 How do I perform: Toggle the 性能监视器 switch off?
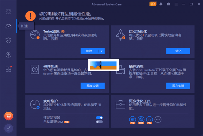[x=99, y=118]
